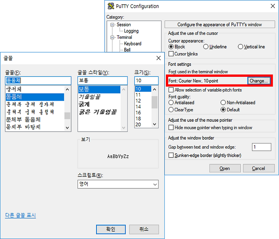This screenshot has width=279, height=239.
Task: Open the 다른 글꼴 표시 link
Action: (21, 215)
